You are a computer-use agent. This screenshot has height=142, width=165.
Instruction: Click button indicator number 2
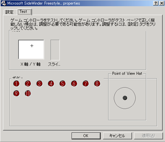pos(28,84)
